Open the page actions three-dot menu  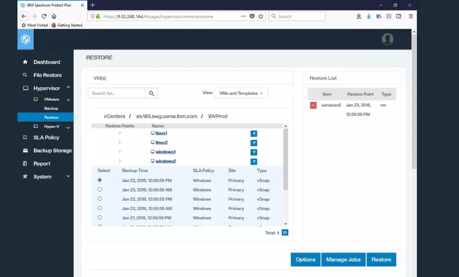243,16
